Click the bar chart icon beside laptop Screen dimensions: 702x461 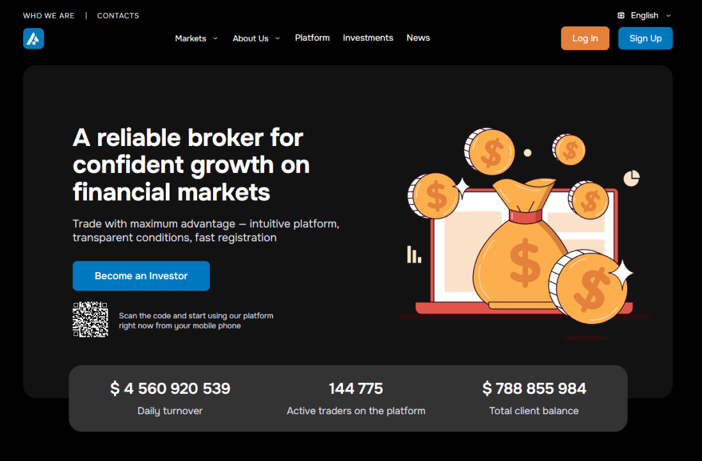(414, 254)
